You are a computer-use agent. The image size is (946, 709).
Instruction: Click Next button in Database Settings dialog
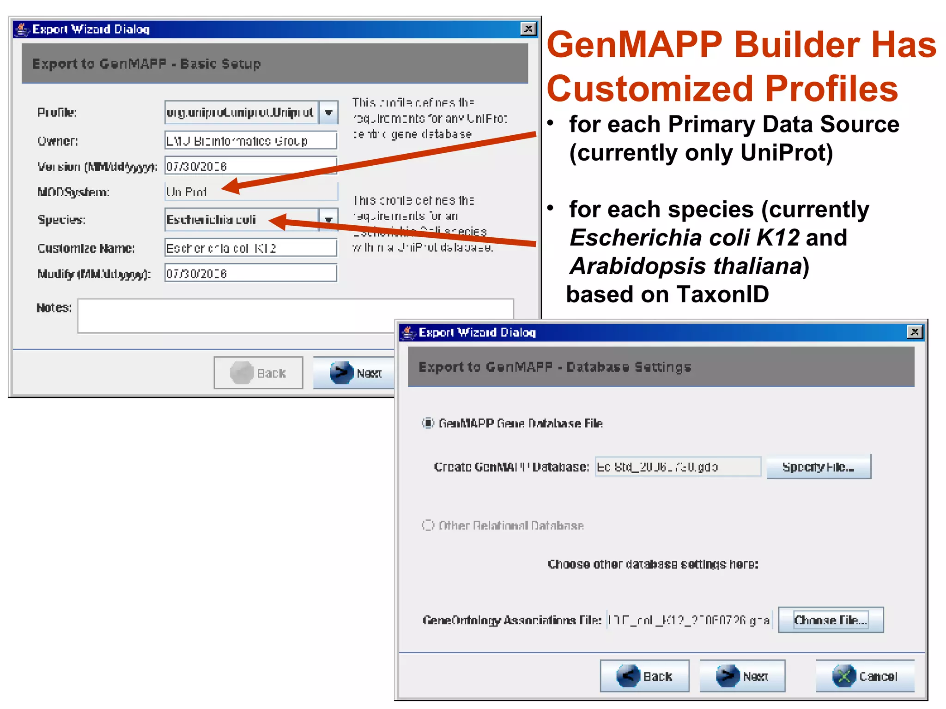click(x=742, y=676)
